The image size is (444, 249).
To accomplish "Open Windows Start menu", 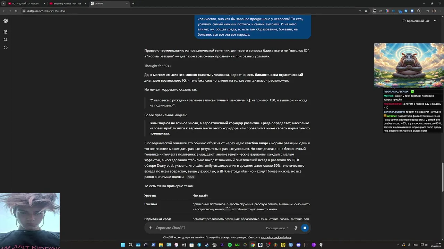I will [123, 245].
